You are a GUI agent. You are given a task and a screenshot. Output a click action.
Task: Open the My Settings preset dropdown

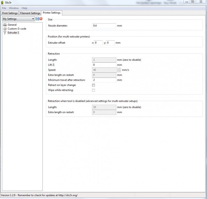coord(18,19)
